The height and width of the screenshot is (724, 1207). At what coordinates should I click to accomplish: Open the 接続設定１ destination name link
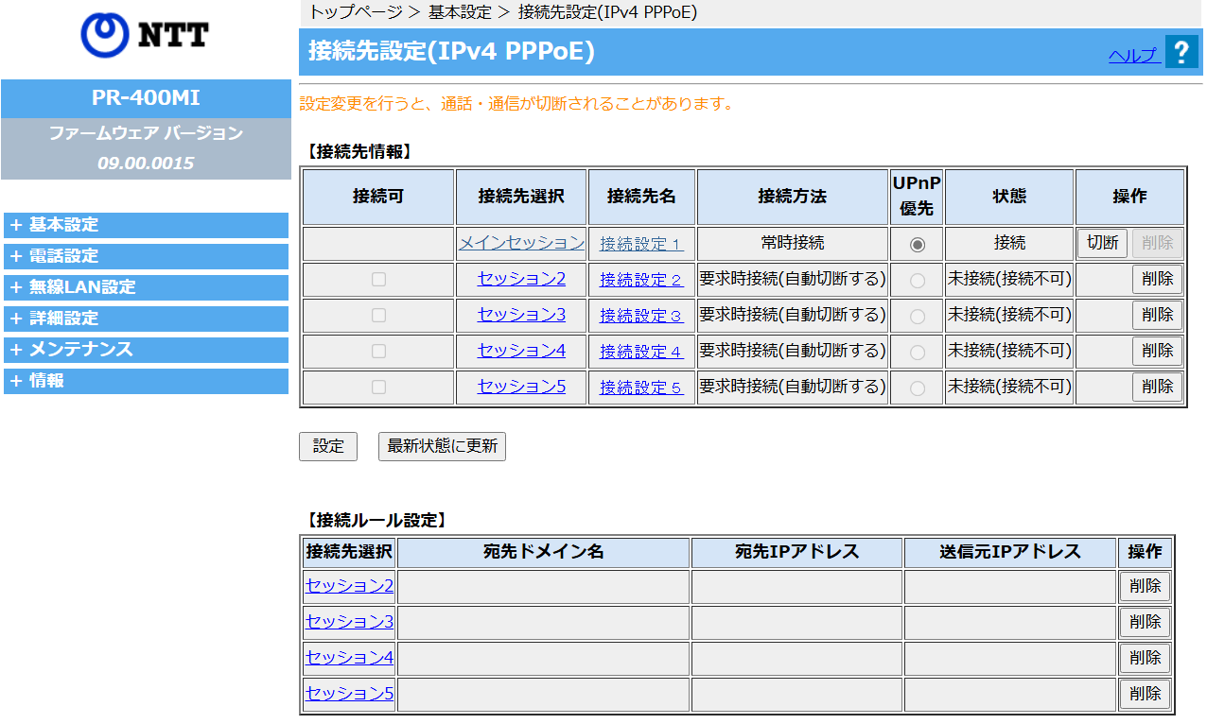641,244
